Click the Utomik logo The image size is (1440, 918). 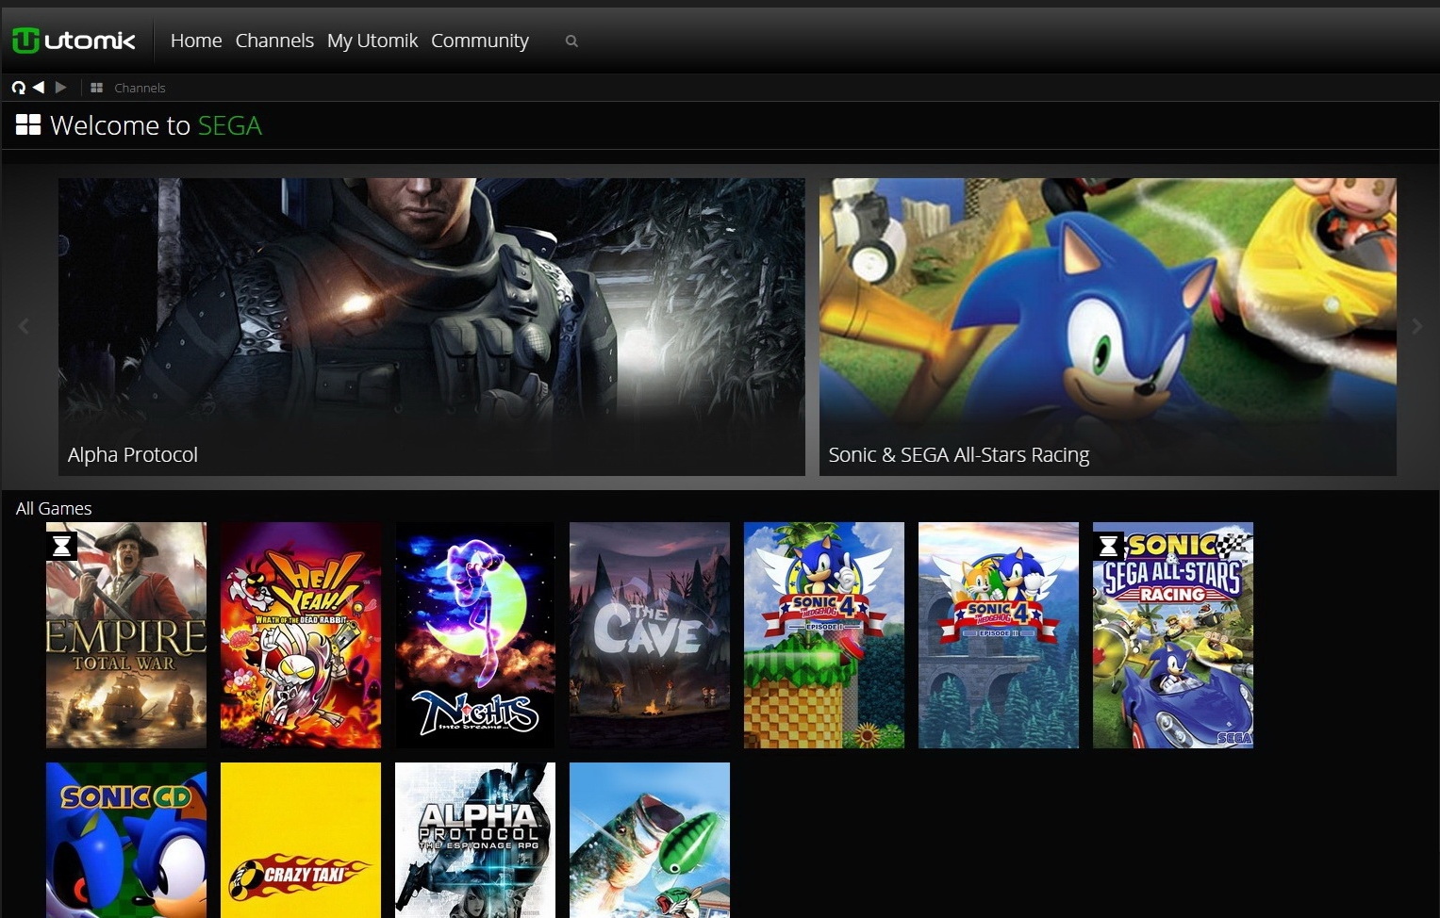point(74,41)
